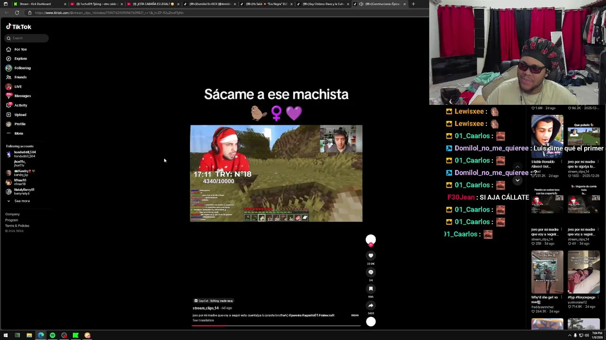606x340 pixels.
Task: Reload the current page
Action: pyautogui.click(x=17, y=13)
